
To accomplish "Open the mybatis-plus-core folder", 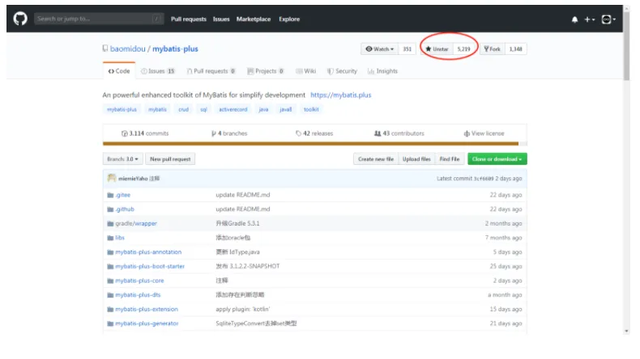I will pos(139,281).
